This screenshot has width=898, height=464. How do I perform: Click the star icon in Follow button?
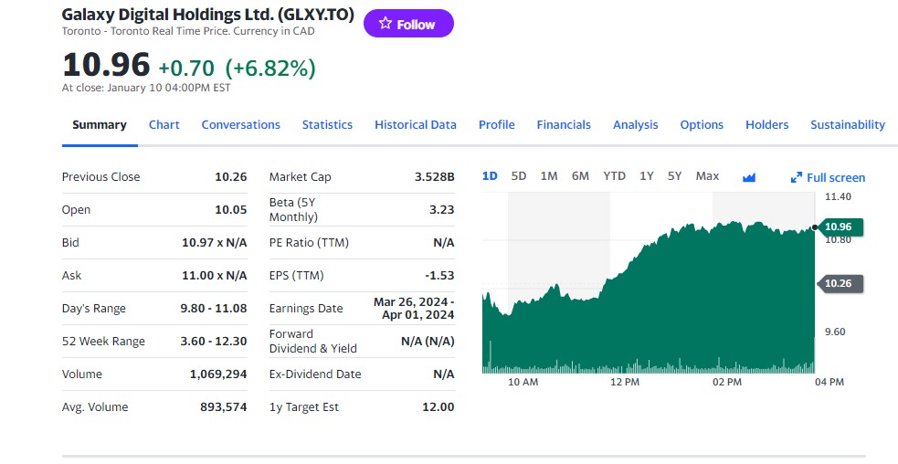tap(386, 24)
